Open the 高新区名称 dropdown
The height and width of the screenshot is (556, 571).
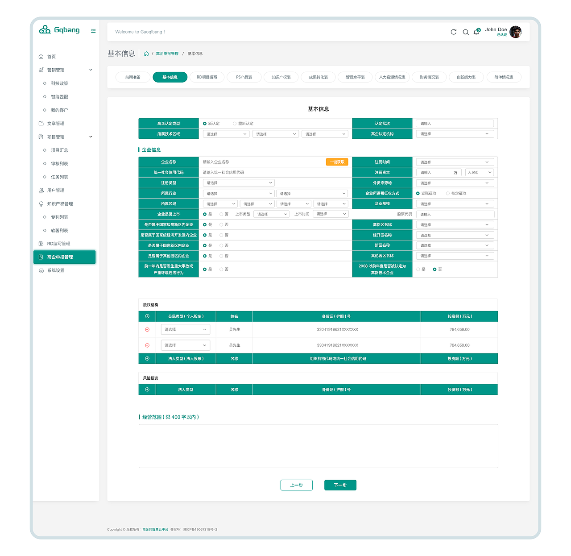click(x=455, y=225)
